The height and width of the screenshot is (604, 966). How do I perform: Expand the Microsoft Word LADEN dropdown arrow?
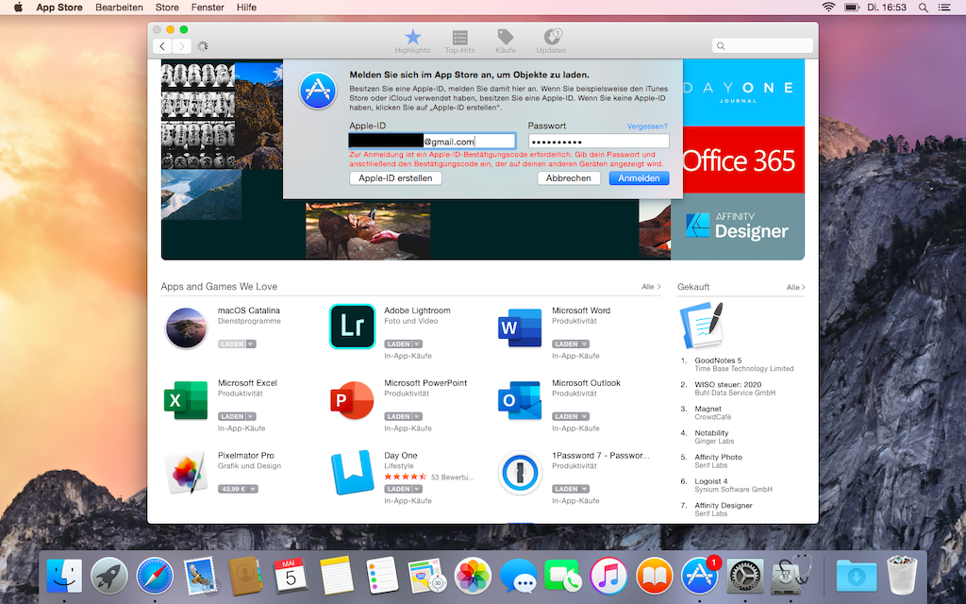585,344
